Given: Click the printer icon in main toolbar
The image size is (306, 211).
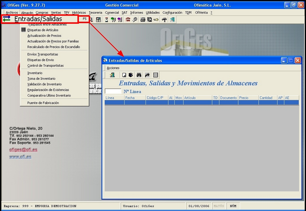Looking at the screenshot, I should point(143,19).
